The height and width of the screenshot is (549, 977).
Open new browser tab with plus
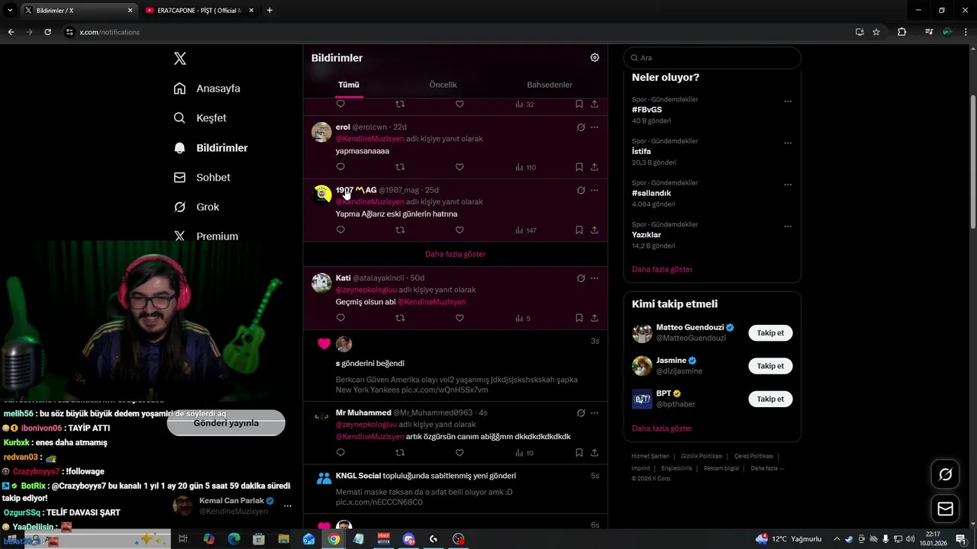coord(269,11)
